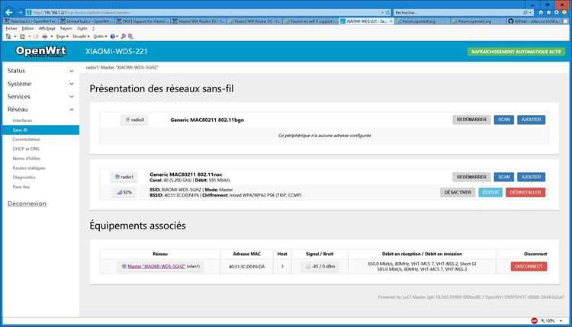Click DÉSINSTALLER for XIAOMI-WDS-5GHZ network
Viewport: 572px width, 327px height.
(525, 192)
